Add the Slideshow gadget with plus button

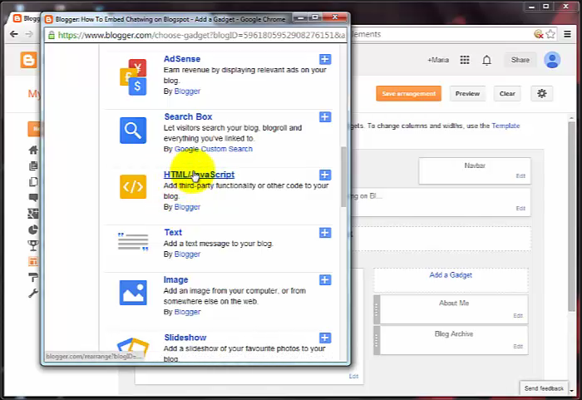[325, 338]
